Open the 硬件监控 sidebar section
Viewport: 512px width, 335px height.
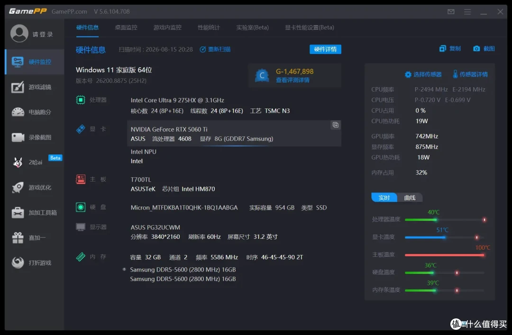pyautogui.click(x=35, y=62)
